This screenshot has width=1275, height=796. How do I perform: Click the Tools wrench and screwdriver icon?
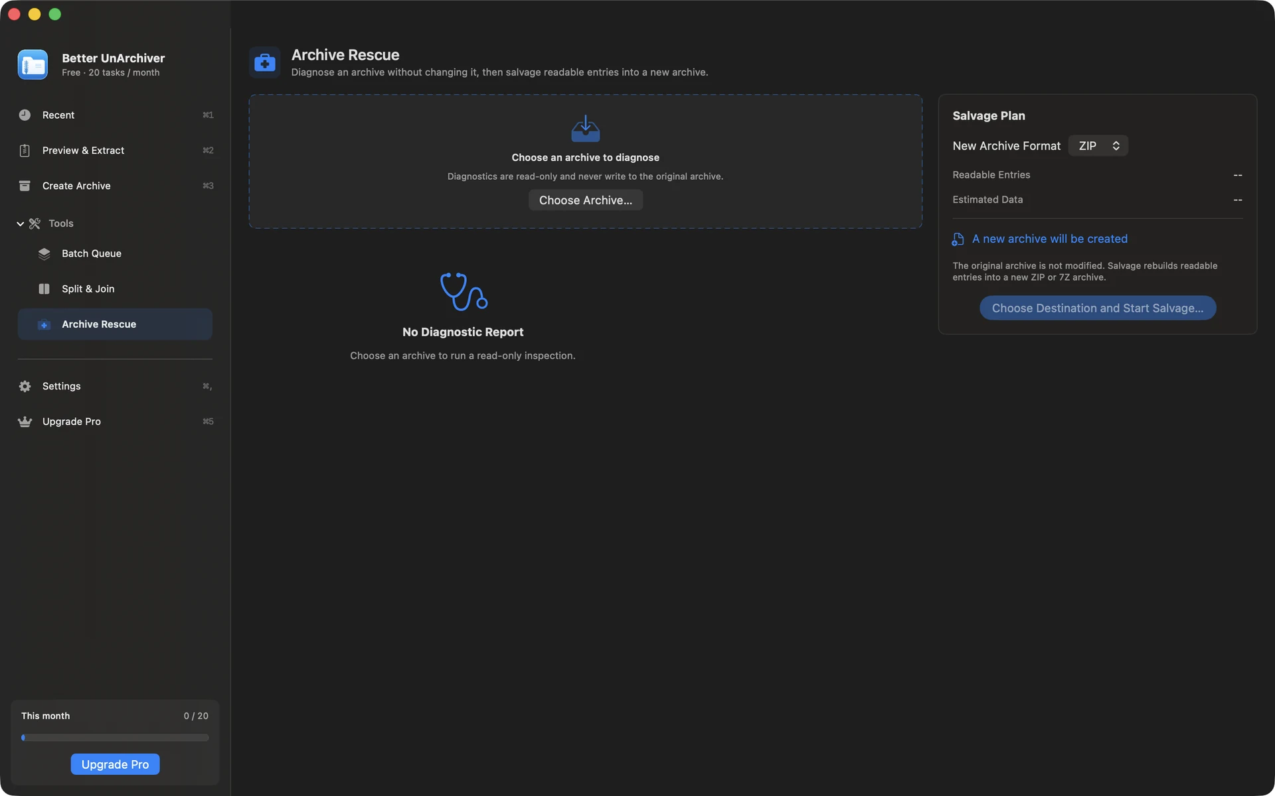tap(35, 224)
